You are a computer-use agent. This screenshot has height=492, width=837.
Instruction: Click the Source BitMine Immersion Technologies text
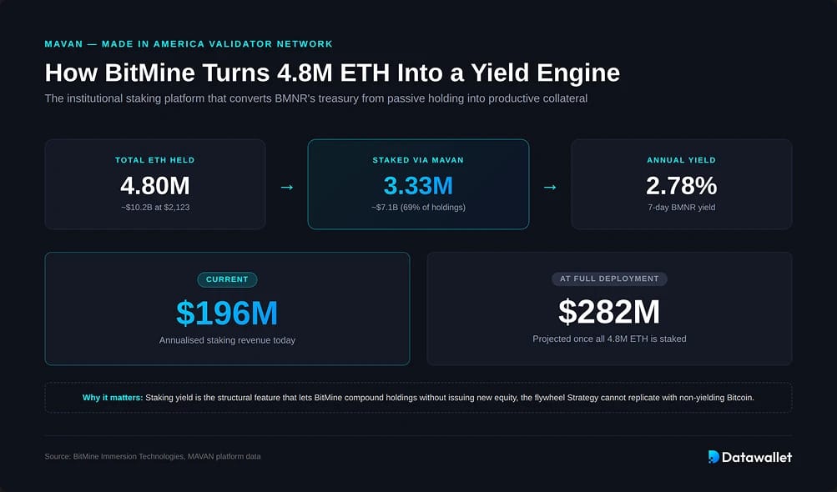[x=153, y=456]
